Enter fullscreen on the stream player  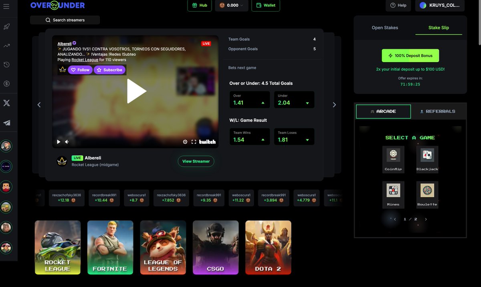tap(194, 142)
